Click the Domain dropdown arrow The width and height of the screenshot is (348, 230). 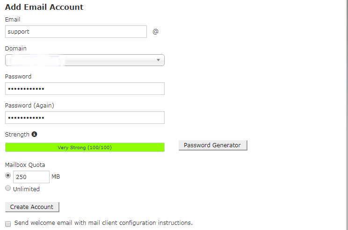click(158, 60)
